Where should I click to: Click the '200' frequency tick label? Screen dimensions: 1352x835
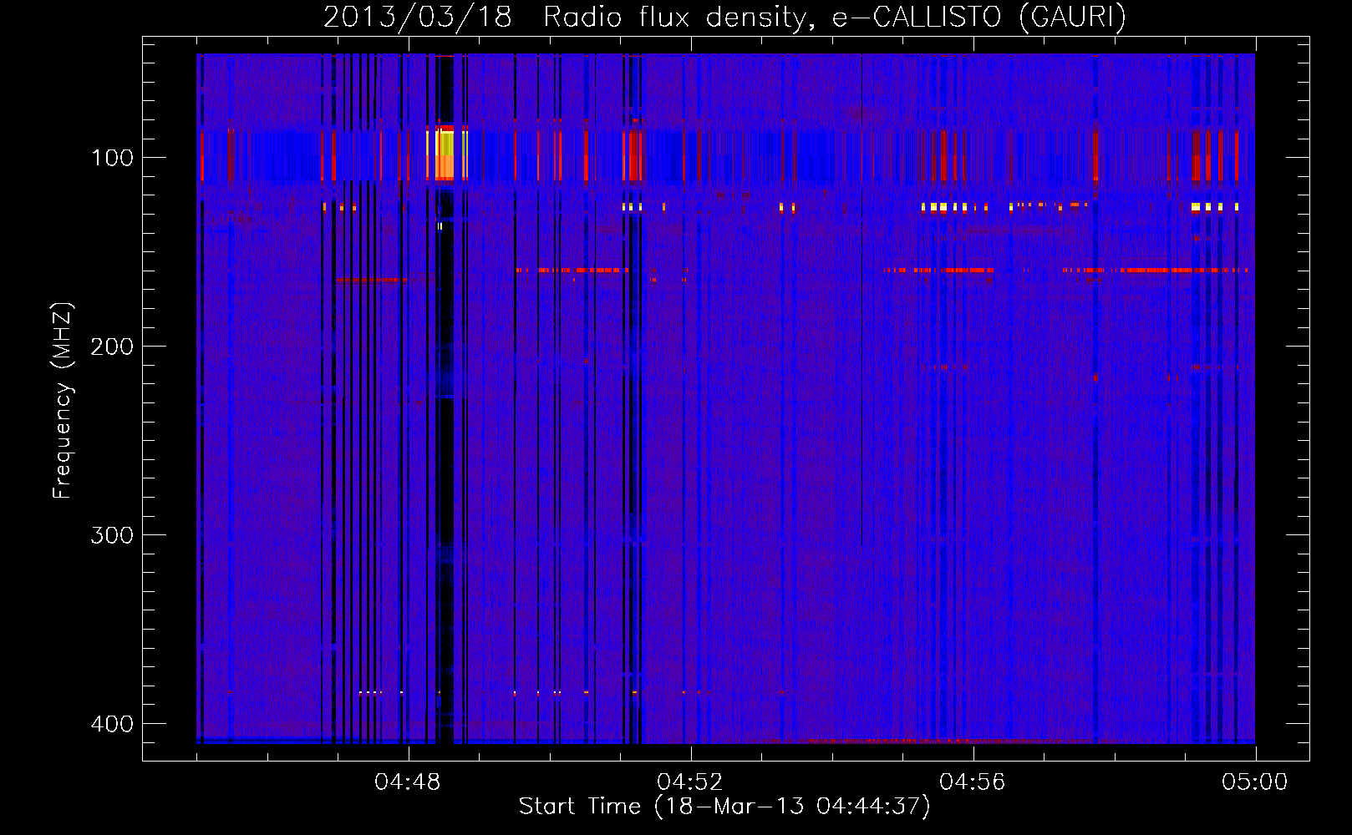[112, 347]
